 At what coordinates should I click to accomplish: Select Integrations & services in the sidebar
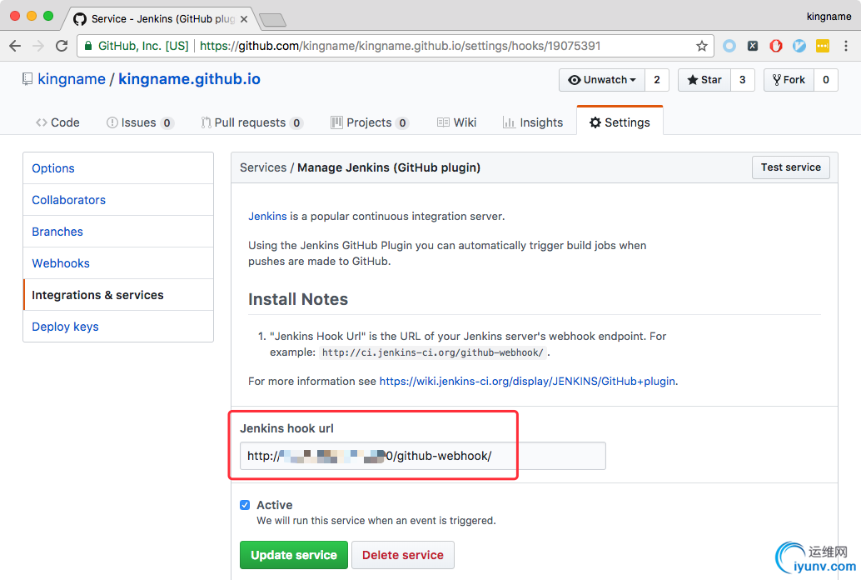point(118,295)
